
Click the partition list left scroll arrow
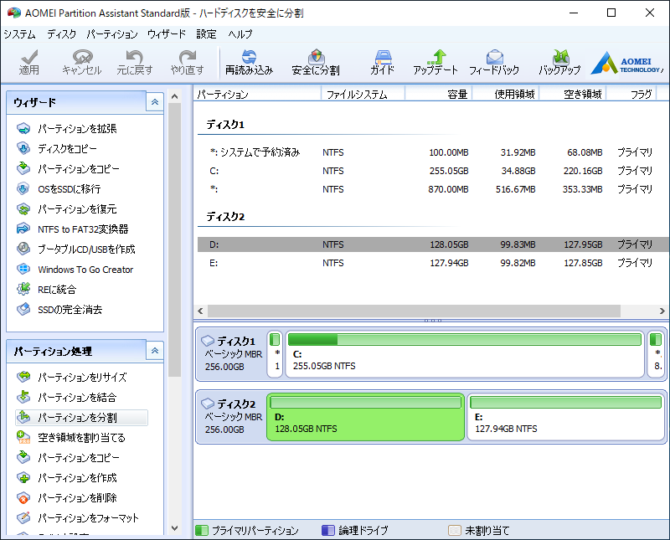tap(200, 311)
